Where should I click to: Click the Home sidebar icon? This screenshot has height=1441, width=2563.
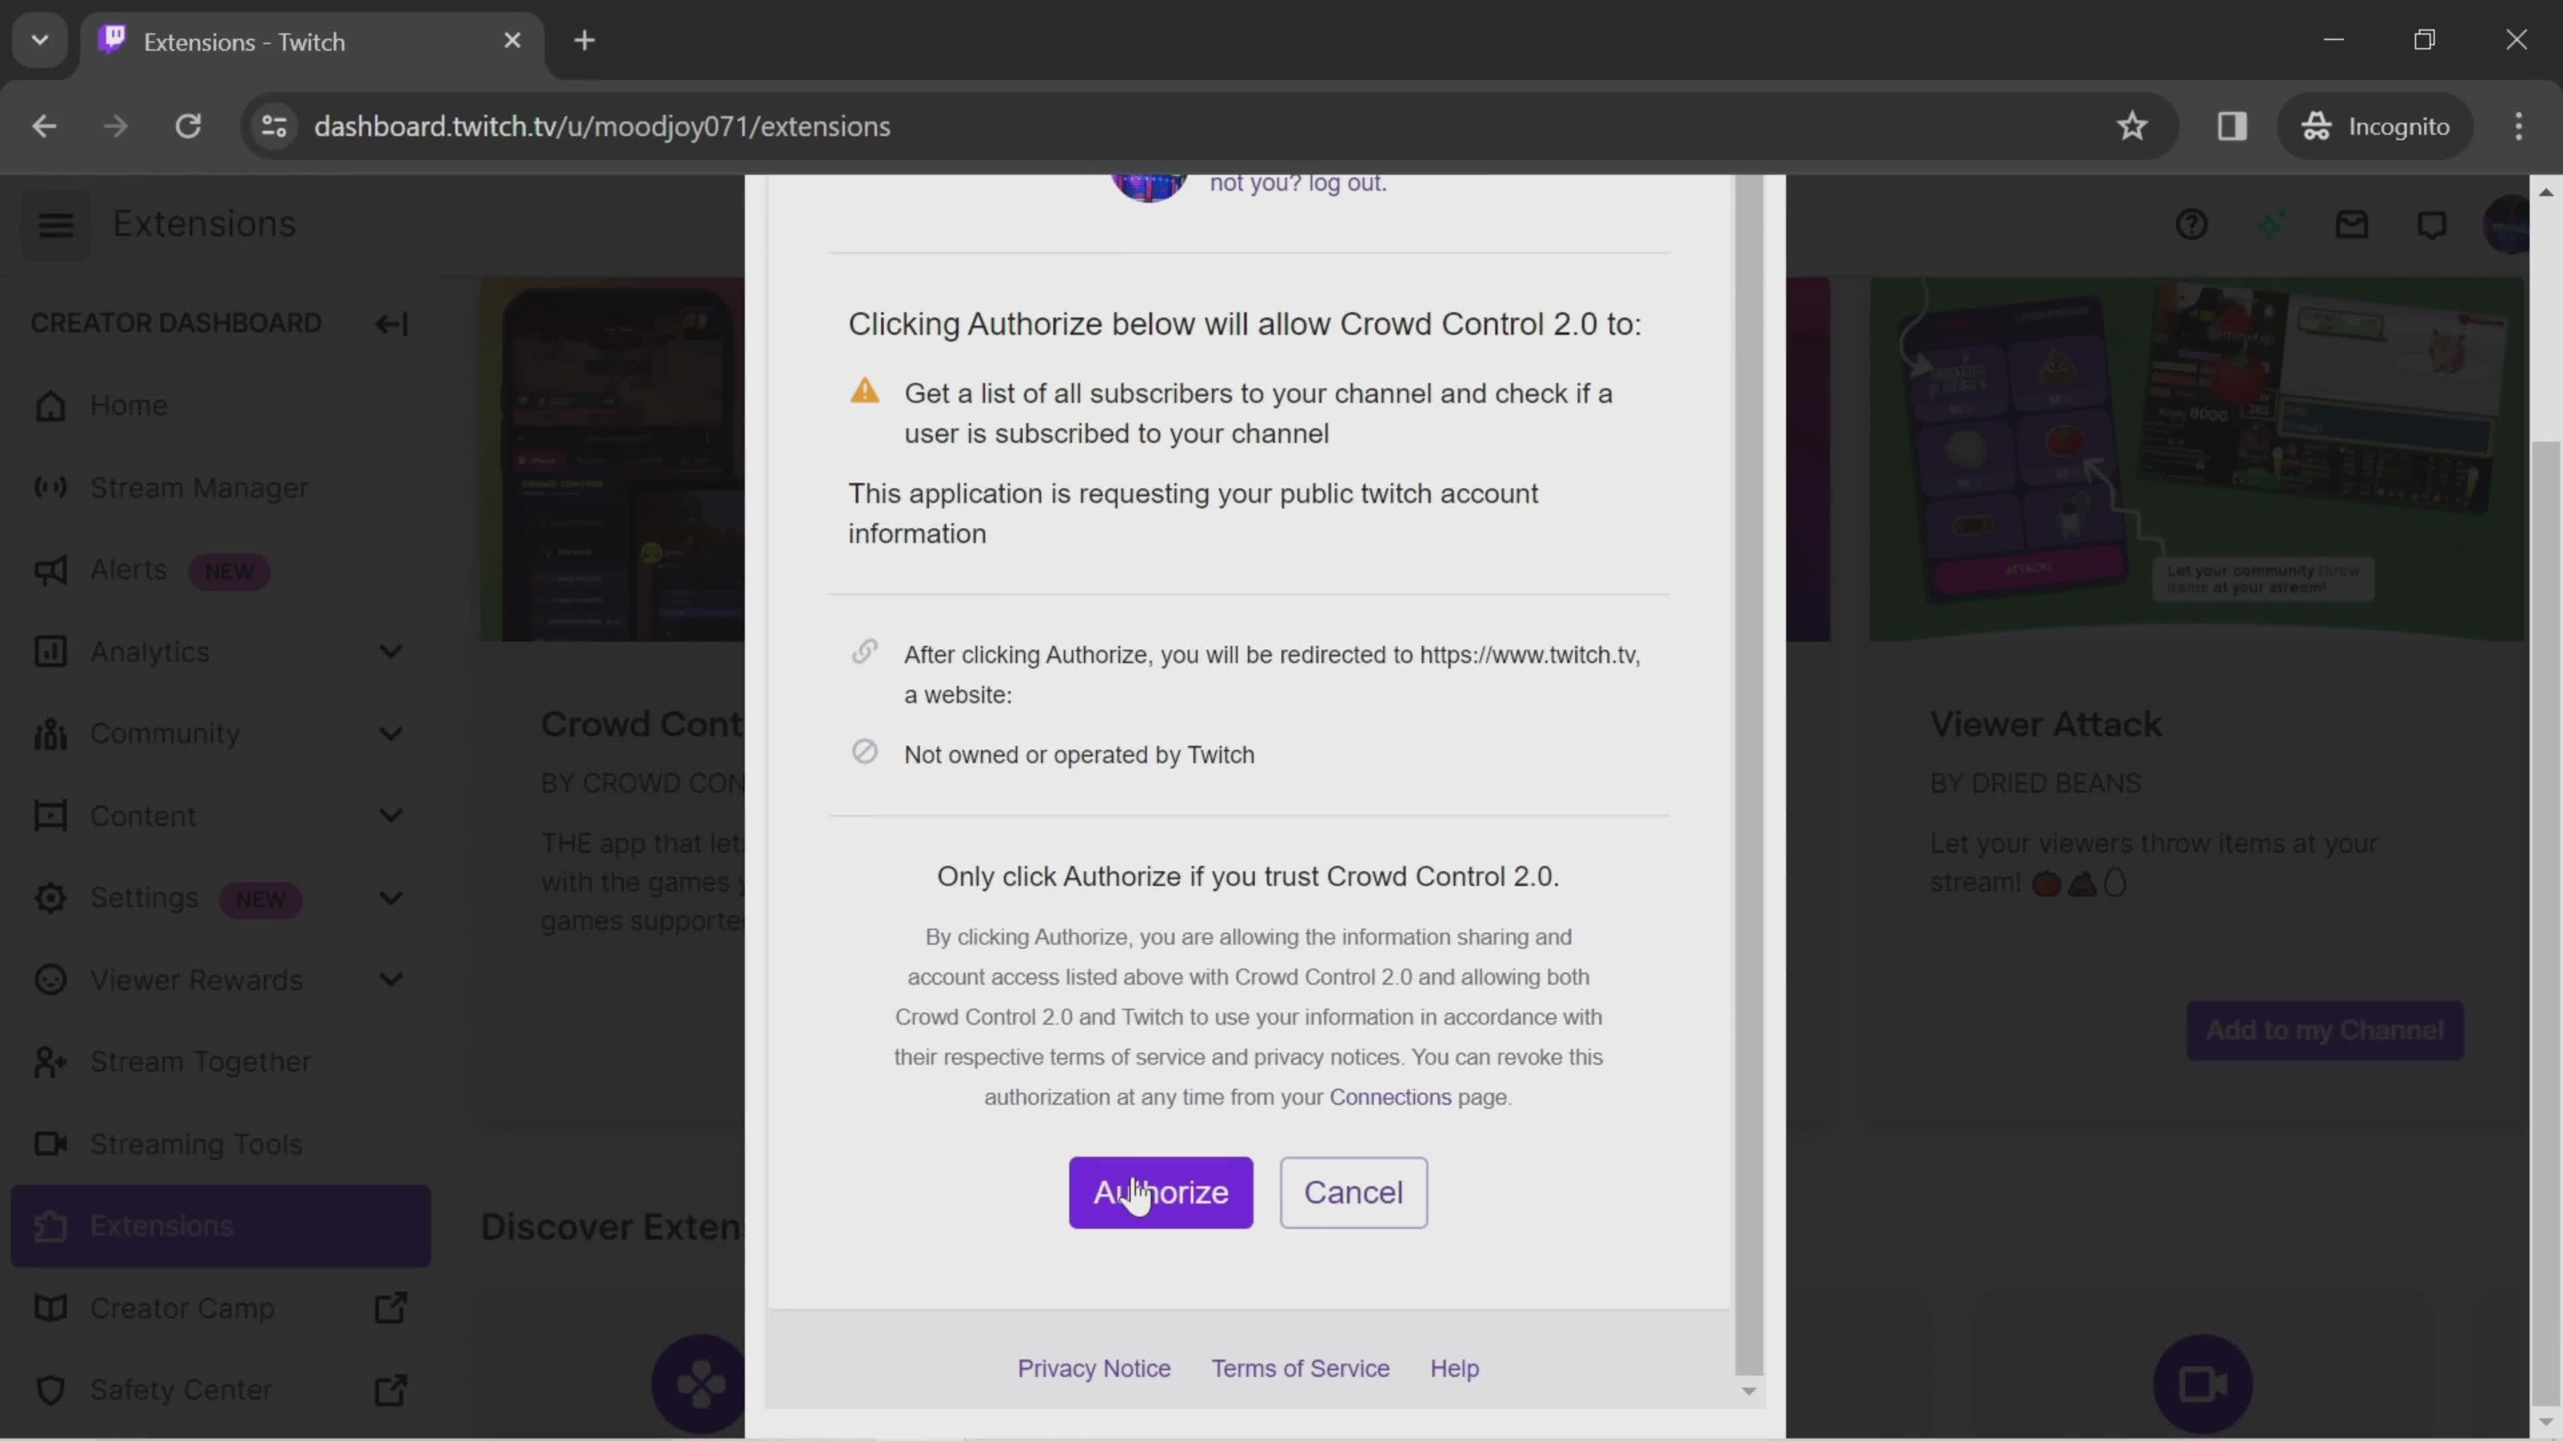pos(47,406)
